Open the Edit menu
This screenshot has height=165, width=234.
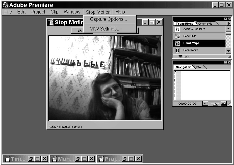tap(21, 12)
